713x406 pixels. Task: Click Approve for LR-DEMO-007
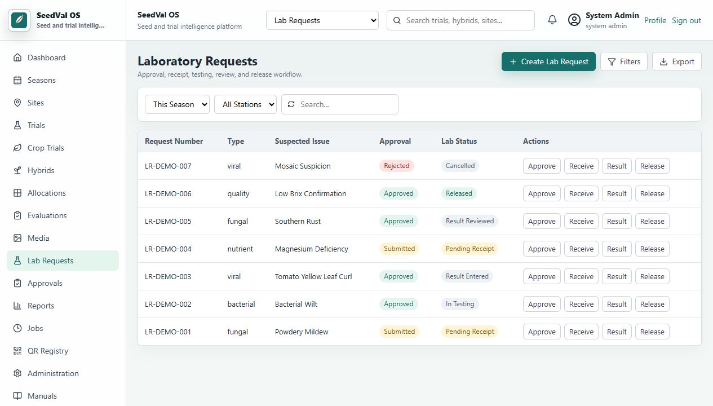pos(542,166)
